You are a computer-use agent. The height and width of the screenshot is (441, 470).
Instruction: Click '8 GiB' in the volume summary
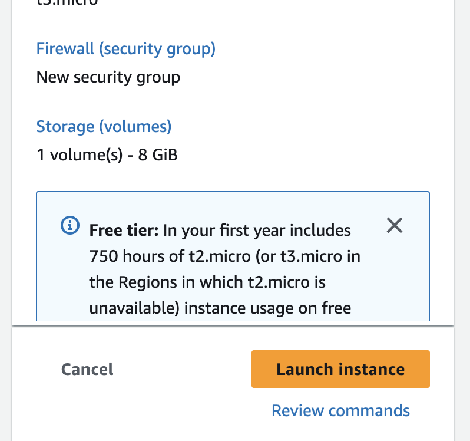(158, 155)
